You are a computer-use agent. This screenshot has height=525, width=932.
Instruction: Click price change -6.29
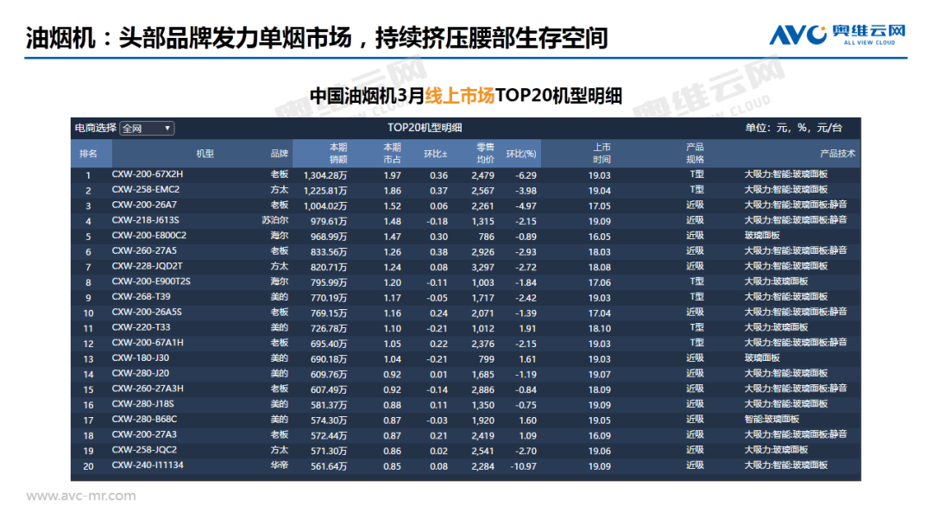click(526, 175)
